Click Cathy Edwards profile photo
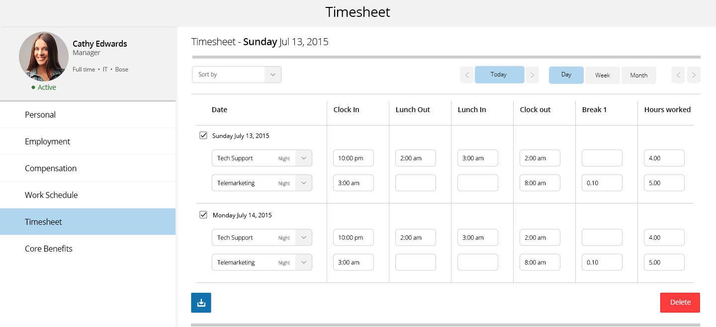The height and width of the screenshot is (327, 716). [x=44, y=57]
